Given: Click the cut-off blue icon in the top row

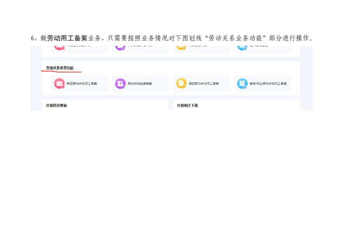Looking at the screenshot, I should (x=242, y=48).
